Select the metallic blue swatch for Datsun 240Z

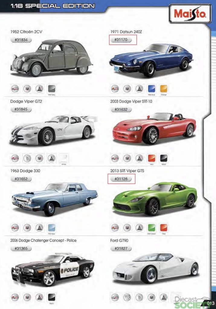point(151,89)
